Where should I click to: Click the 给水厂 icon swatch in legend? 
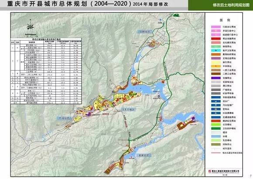(216, 101)
